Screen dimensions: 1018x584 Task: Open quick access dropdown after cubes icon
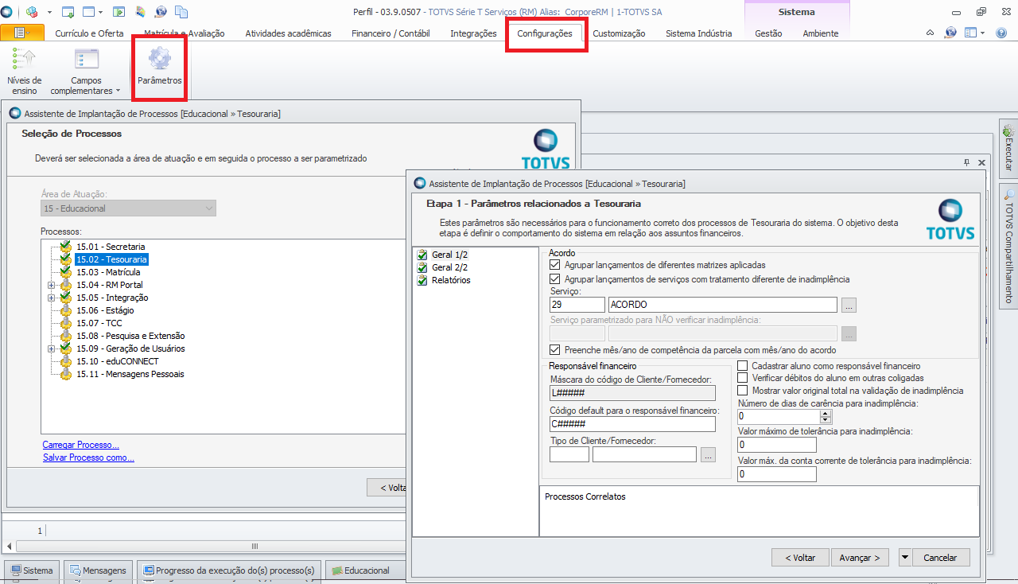(x=49, y=12)
